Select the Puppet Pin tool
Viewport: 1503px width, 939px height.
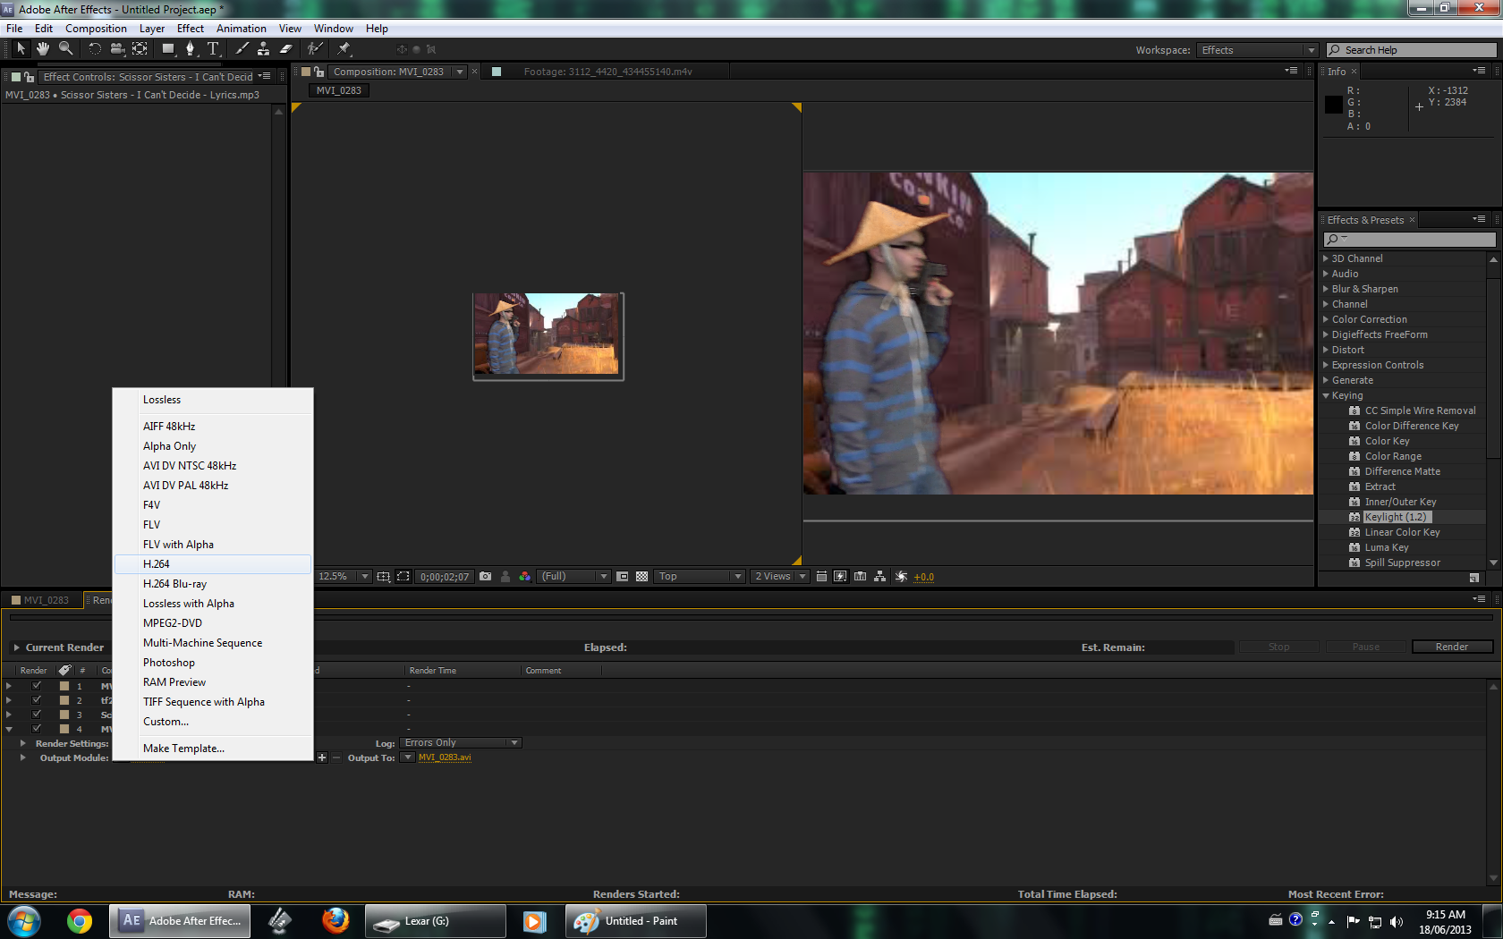point(344,49)
